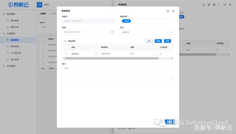Open the calendar picker in 时间 field
The image size is (236, 134).
coord(112,32)
